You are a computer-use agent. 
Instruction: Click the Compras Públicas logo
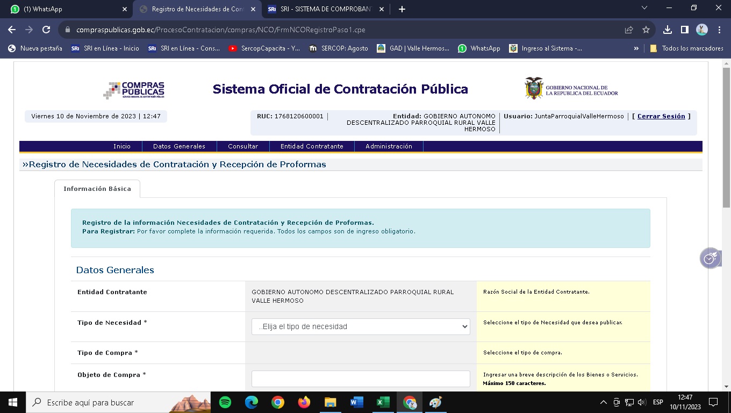click(134, 90)
